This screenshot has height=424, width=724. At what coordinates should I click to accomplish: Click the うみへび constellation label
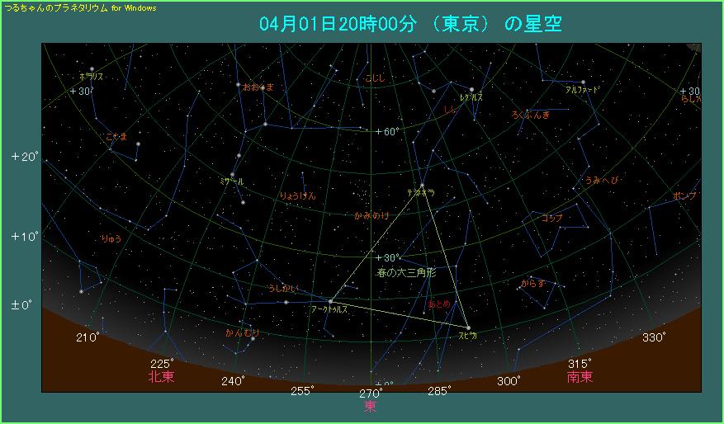click(601, 181)
